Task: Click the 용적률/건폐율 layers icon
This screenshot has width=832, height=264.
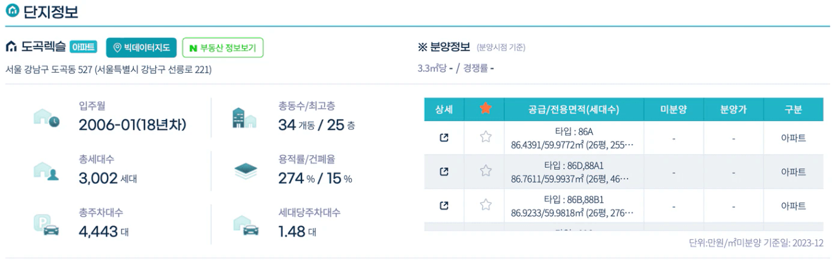Action: pyautogui.click(x=245, y=171)
